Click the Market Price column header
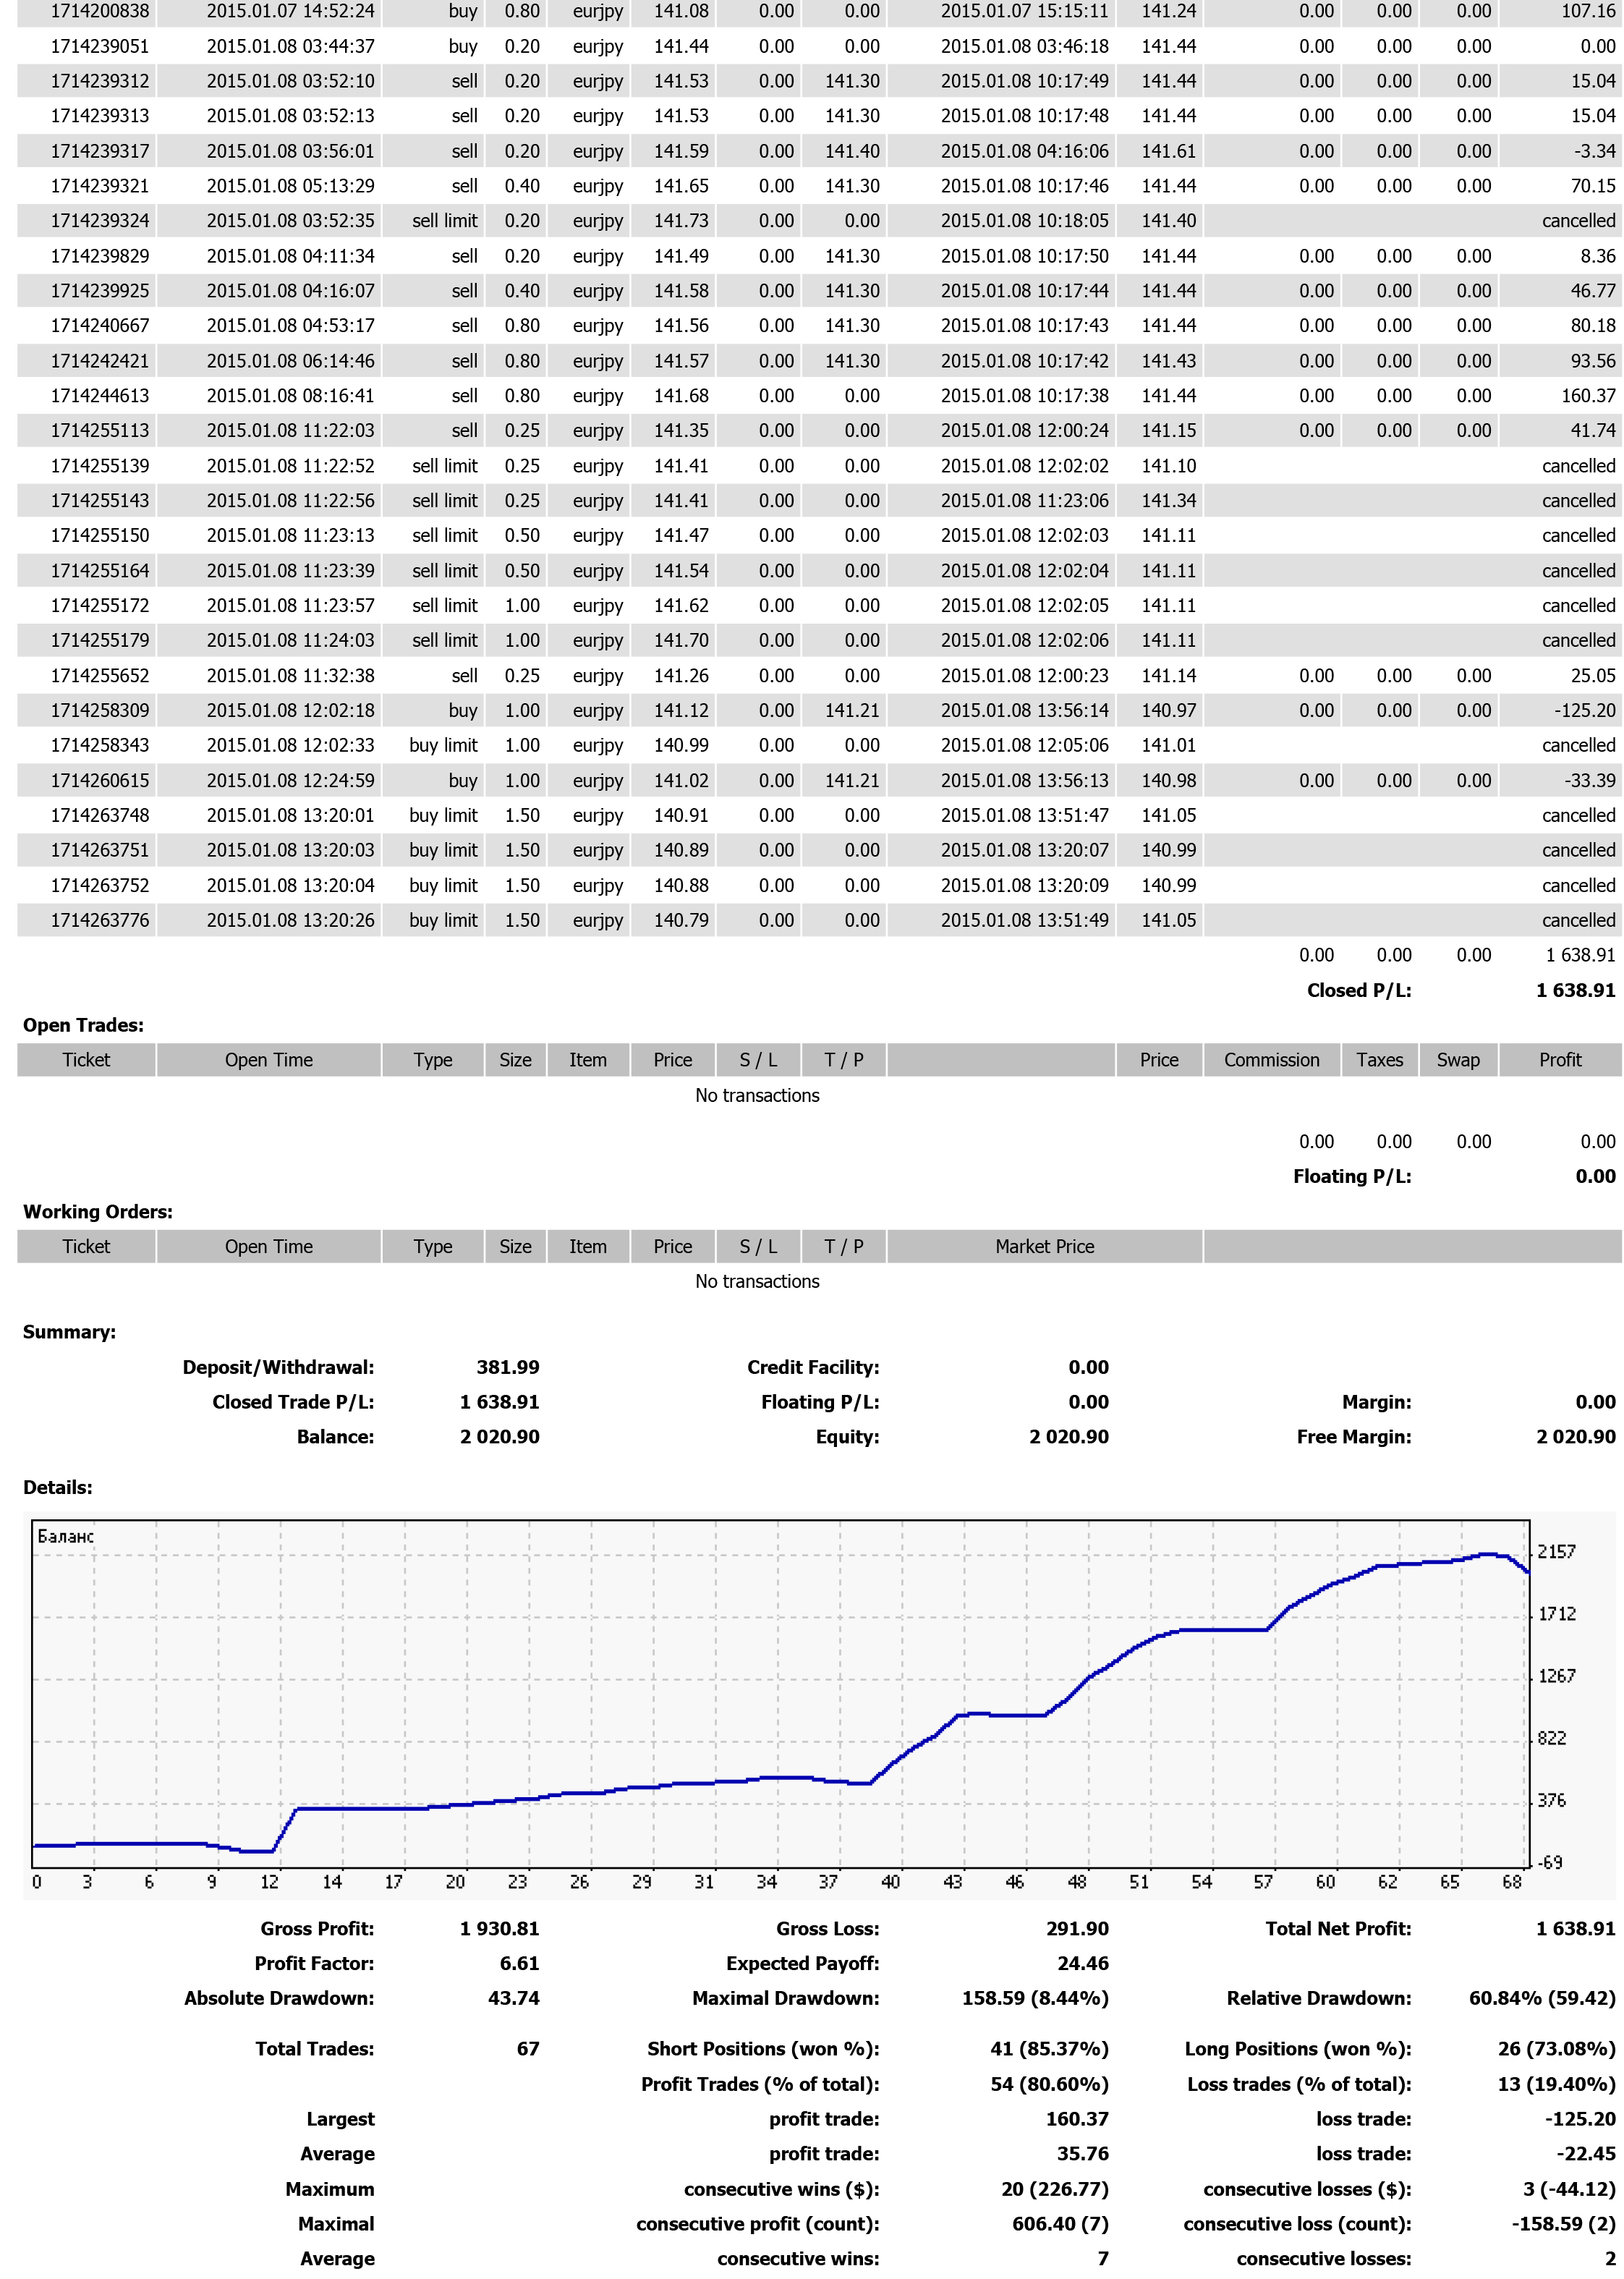The height and width of the screenshot is (2279, 1624). click(1044, 1246)
